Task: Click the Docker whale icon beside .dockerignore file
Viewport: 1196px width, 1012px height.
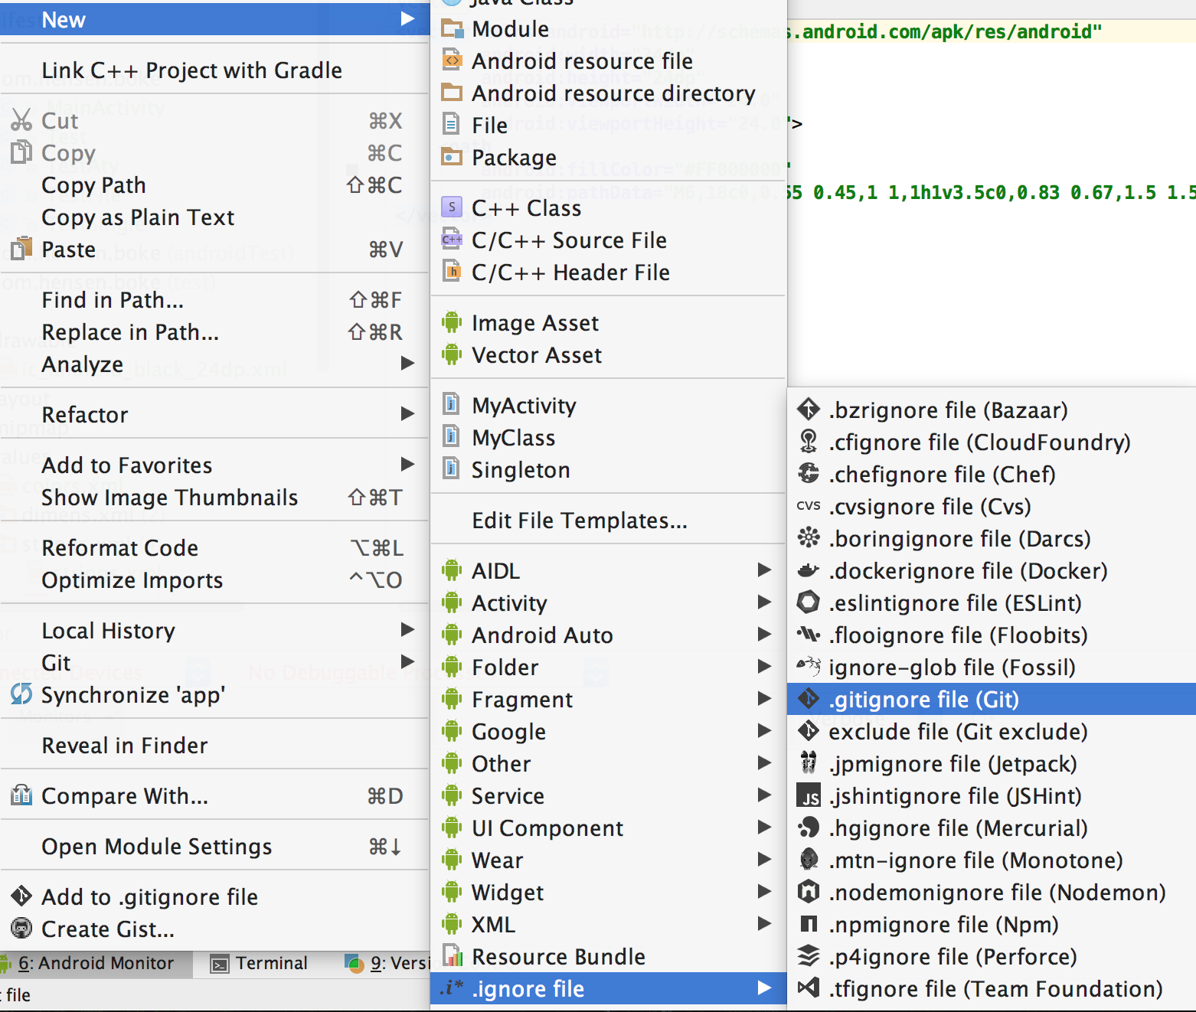Action: 808,570
